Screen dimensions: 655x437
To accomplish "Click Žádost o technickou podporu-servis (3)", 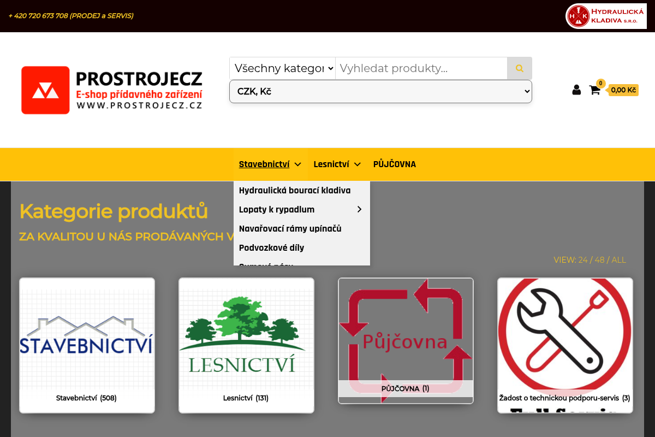I will point(564,398).
